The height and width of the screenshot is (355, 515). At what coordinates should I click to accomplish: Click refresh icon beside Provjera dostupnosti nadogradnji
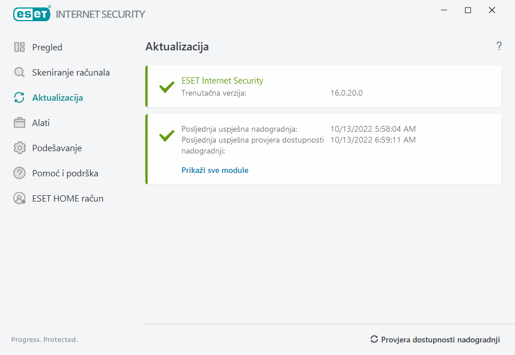coord(374,340)
